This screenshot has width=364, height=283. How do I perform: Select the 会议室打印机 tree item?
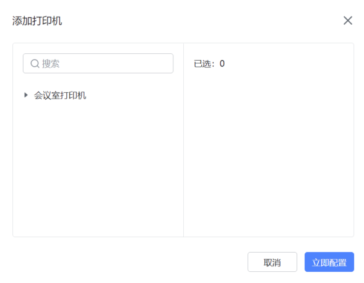pos(60,95)
